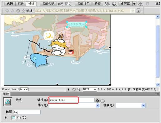Click the address bar field
Viewport: 161px width, 123px height.
click(x=83, y=11)
